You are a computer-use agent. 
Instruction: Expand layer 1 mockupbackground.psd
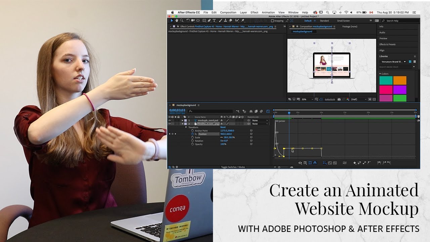point(183,120)
